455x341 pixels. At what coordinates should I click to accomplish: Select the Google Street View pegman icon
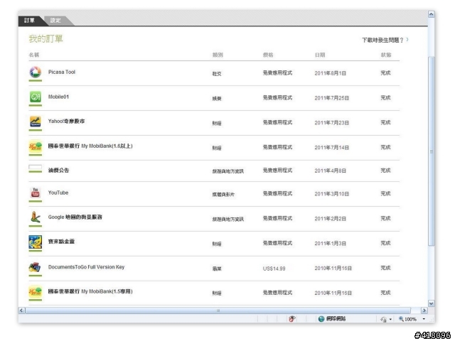click(x=36, y=217)
